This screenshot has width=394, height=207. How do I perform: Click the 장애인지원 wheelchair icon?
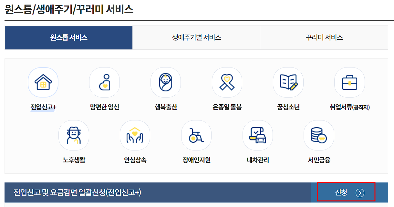pos(196,135)
